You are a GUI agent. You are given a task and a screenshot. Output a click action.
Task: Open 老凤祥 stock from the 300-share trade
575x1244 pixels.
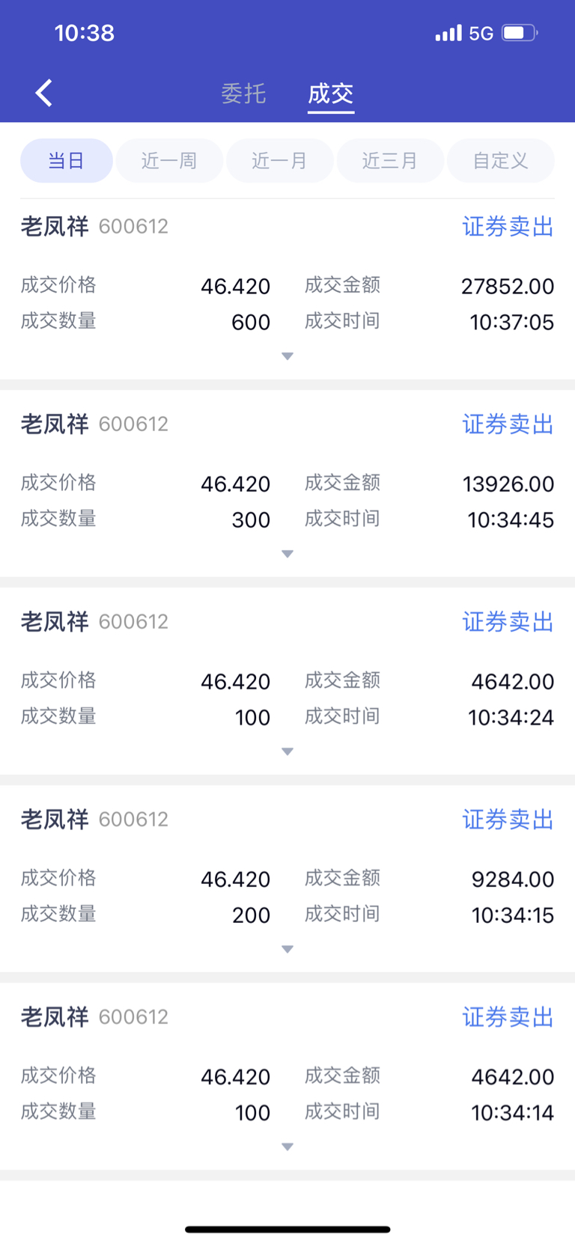[x=55, y=424]
